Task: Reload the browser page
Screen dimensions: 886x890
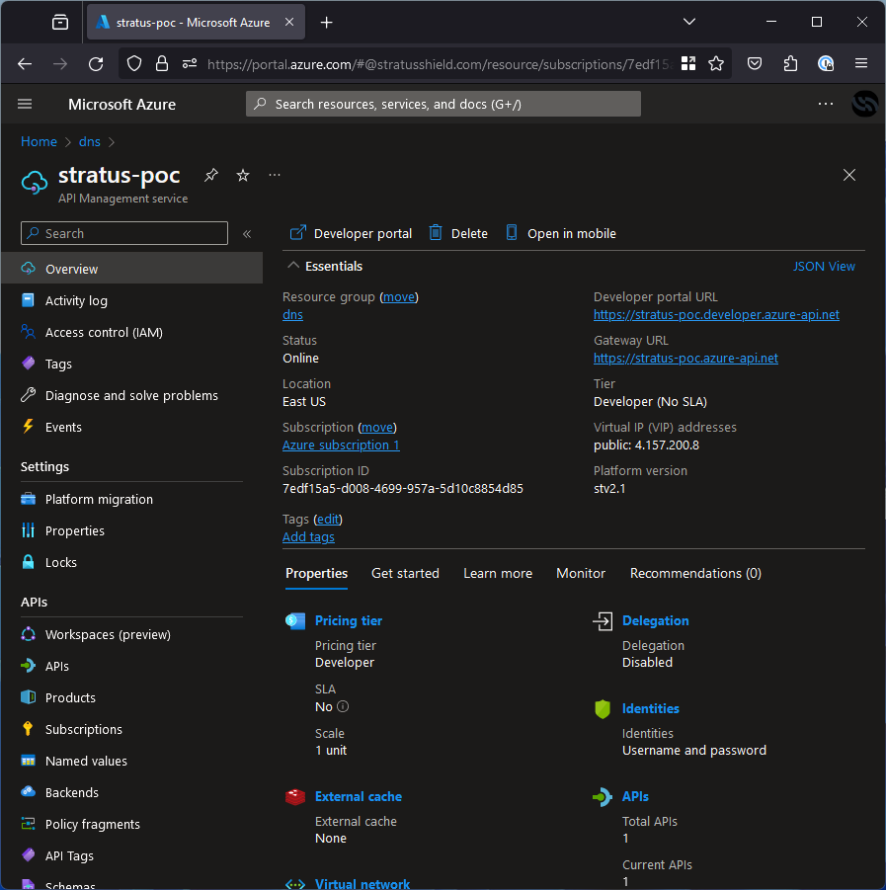Action: [96, 63]
